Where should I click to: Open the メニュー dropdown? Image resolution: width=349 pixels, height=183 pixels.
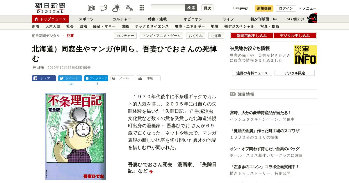click(x=308, y=8)
